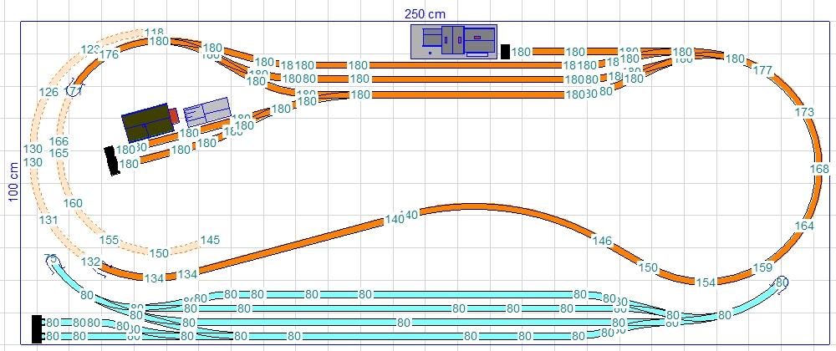836x351 pixels.
Task: Select the small light gray building with blue outline
Action: [206, 112]
